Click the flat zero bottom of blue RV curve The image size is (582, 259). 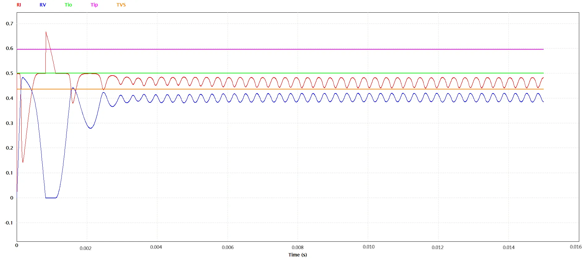51,198
